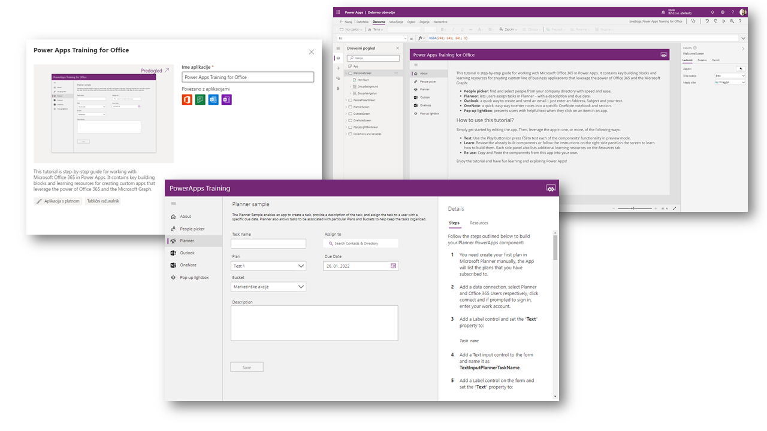Open the Dejanje ribbon tab

pyautogui.click(x=424, y=21)
